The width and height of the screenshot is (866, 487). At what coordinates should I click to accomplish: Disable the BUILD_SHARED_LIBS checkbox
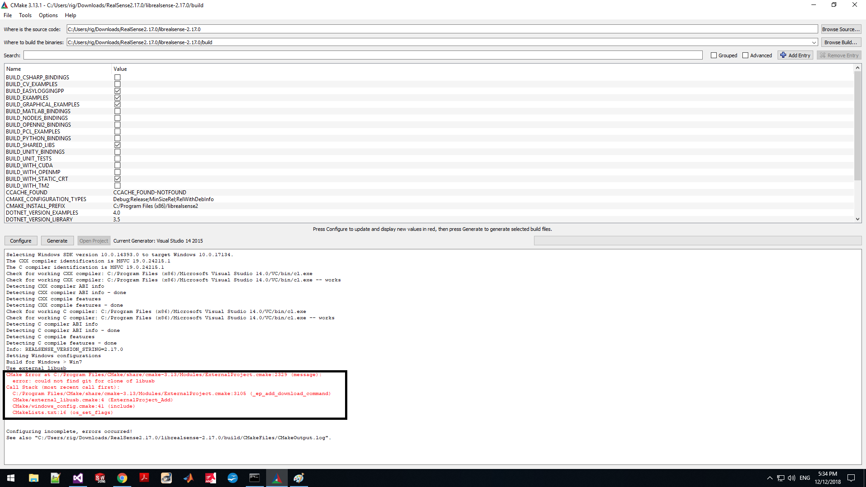click(117, 145)
